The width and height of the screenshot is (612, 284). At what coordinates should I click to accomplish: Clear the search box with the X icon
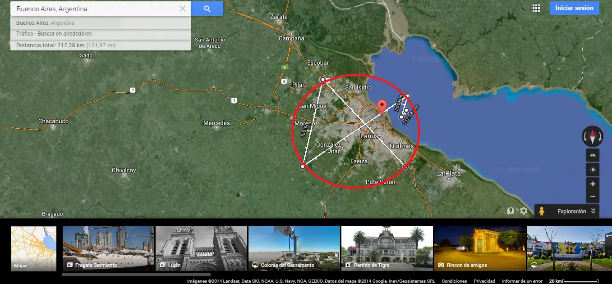pos(183,9)
